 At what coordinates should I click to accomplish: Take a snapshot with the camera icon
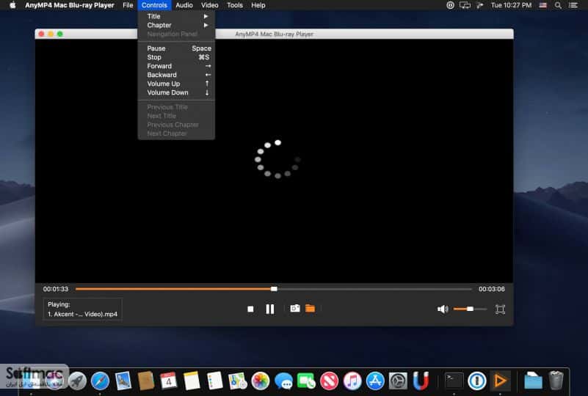coord(295,308)
